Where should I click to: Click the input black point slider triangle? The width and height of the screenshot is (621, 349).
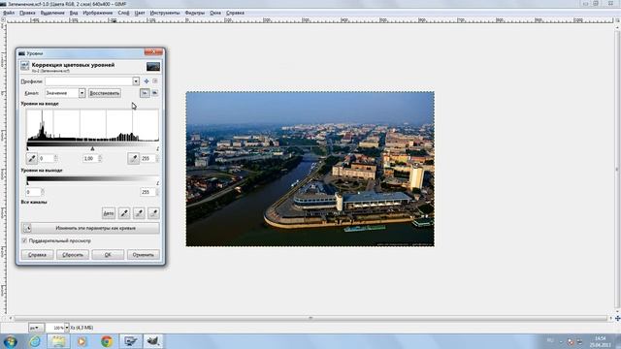(x=27, y=148)
